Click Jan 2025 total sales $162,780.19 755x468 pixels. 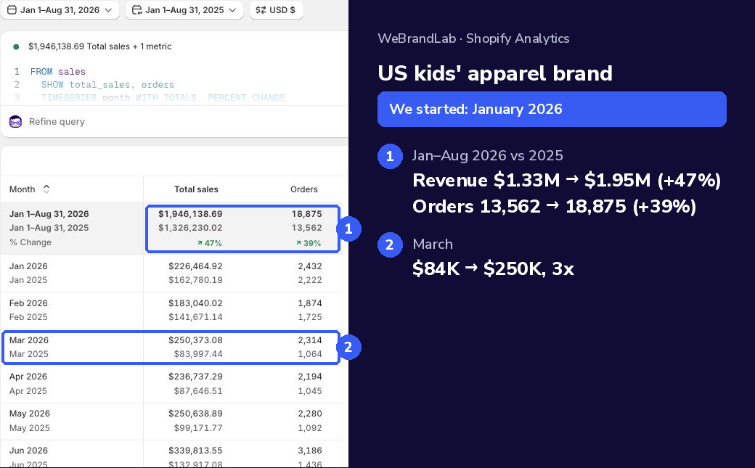point(195,280)
